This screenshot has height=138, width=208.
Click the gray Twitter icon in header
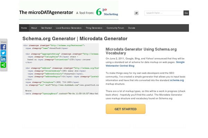tap(136, 13)
